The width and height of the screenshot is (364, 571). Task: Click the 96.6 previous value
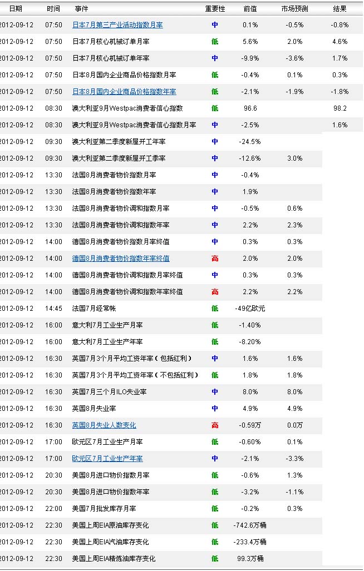point(250,108)
